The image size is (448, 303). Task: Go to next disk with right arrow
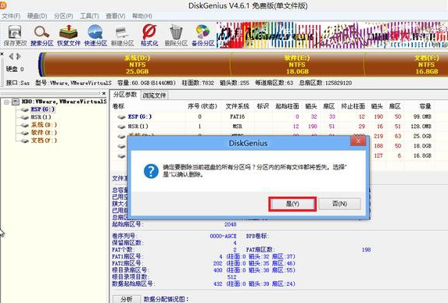pos(19,56)
